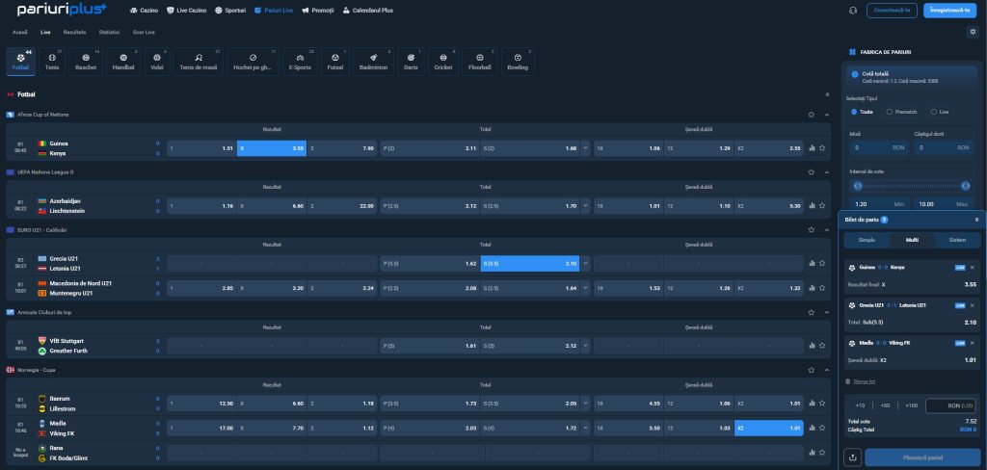
Task: Select the Tenis de masă sport tile
Action: (x=199, y=62)
